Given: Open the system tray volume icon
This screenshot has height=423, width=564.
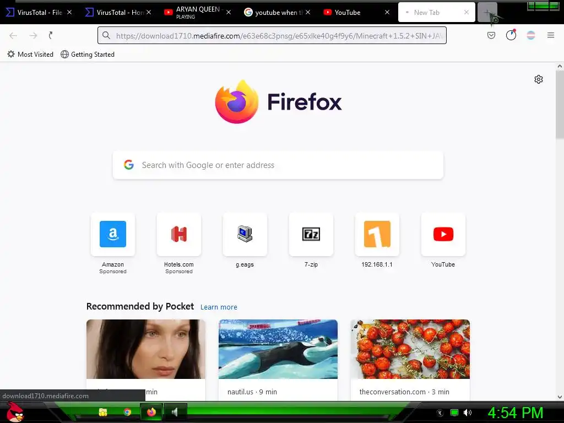Looking at the screenshot, I should [468, 413].
